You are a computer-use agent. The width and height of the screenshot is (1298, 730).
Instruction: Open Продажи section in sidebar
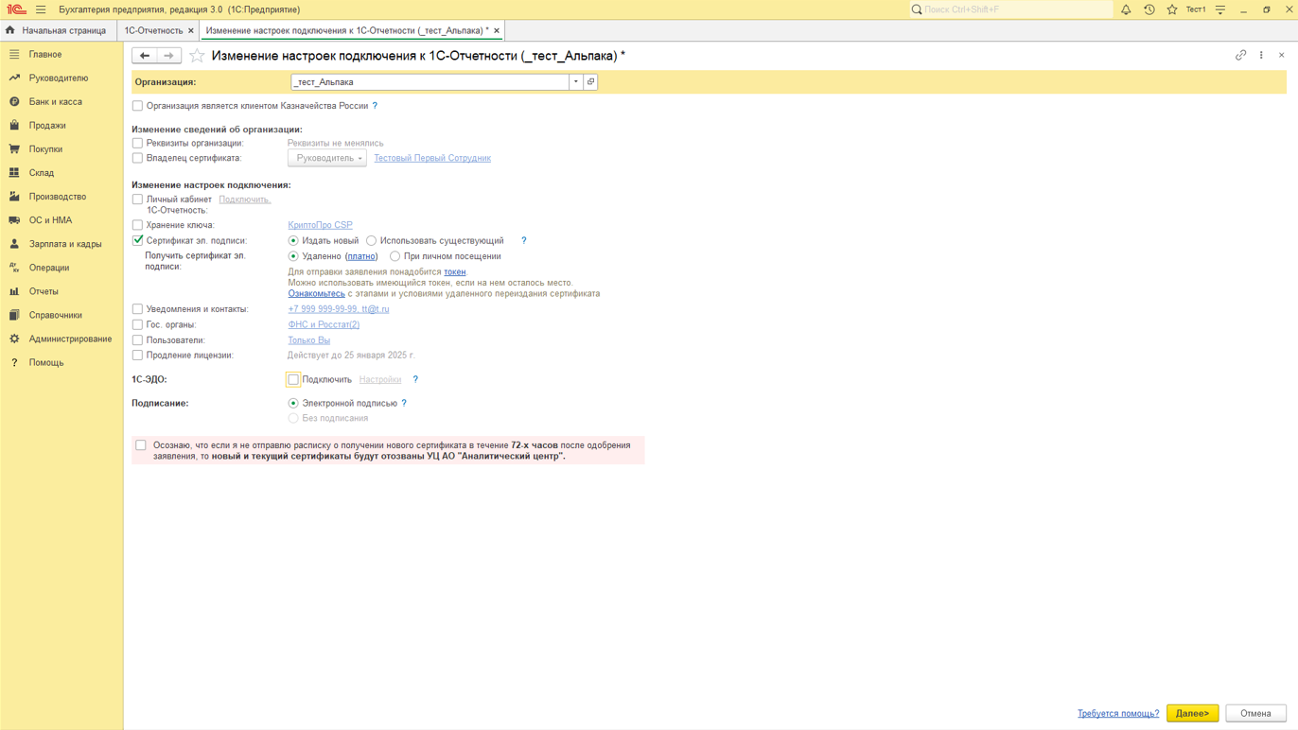(61, 126)
